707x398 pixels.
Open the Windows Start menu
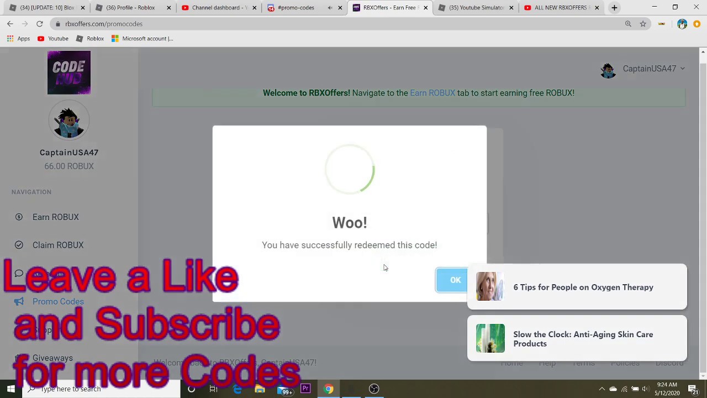click(11, 389)
